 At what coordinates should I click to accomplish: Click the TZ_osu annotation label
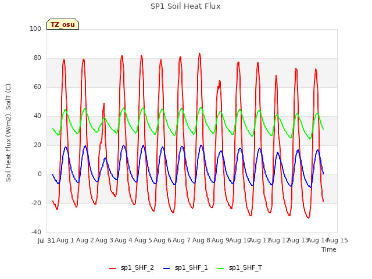click(63, 24)
